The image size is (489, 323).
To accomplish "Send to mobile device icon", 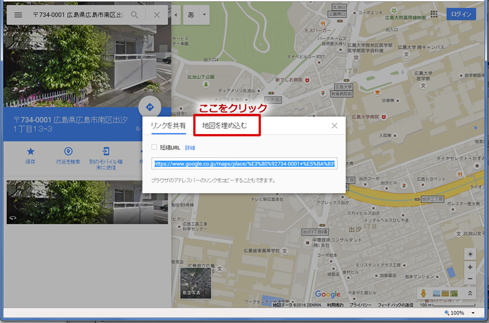I will [106, 151].
